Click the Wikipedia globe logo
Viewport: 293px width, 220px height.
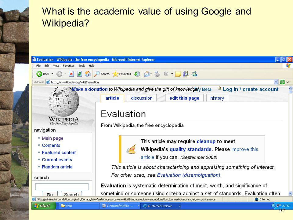click(64, 102)
